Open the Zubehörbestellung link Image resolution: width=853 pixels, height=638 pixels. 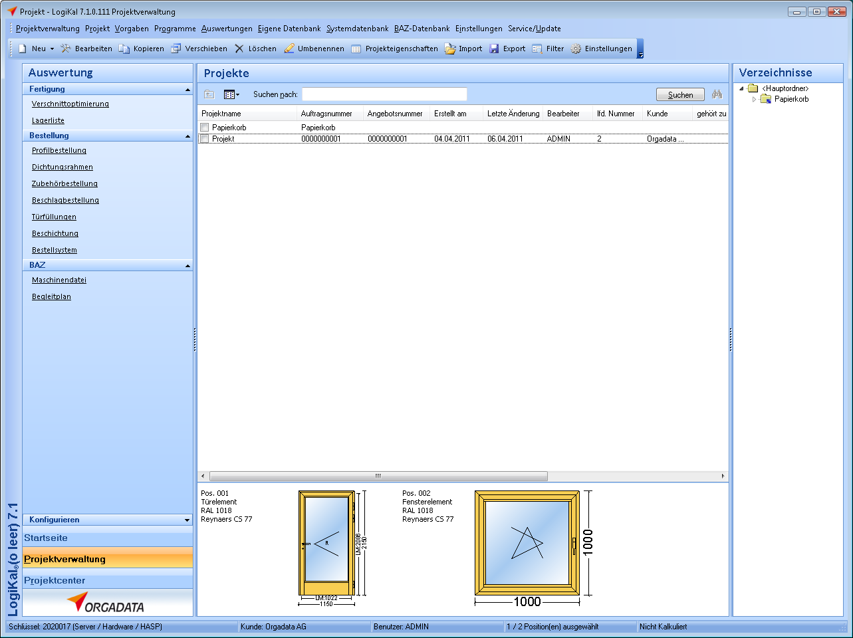tap(64, 183)
